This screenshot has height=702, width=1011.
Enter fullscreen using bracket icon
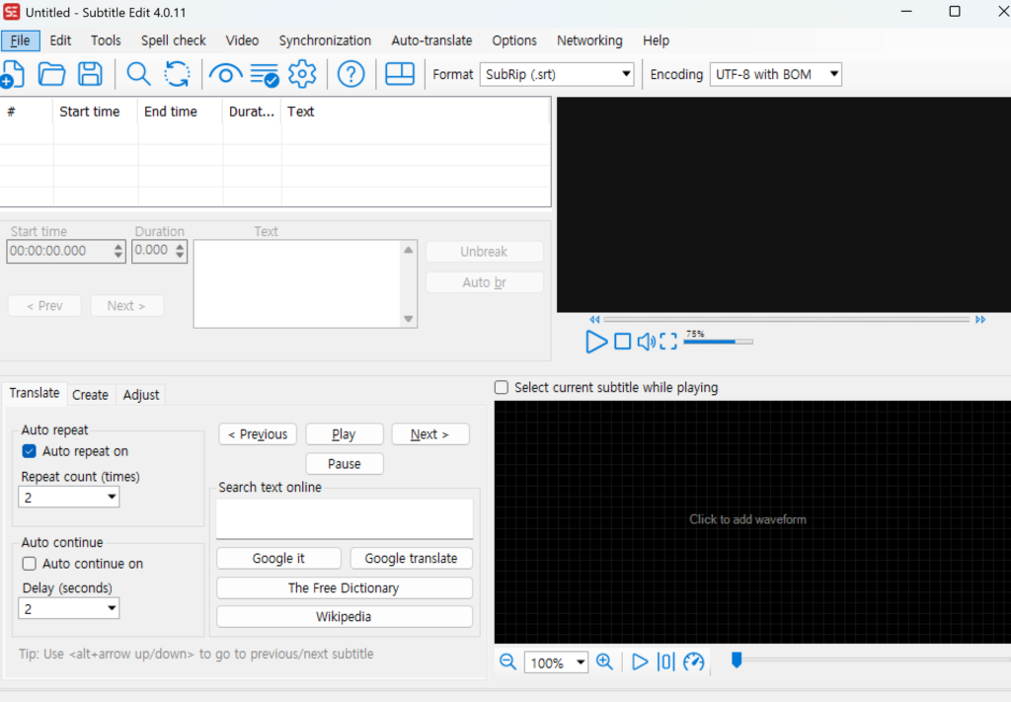[668, 342]
